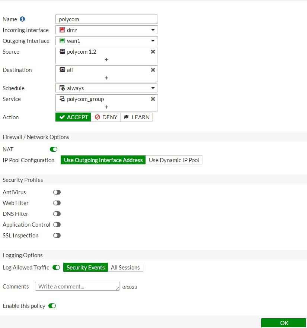This screenshot has height=328, width=307.
Task: Select Use Outgoing Interface Address
Action: click(103, 160)
